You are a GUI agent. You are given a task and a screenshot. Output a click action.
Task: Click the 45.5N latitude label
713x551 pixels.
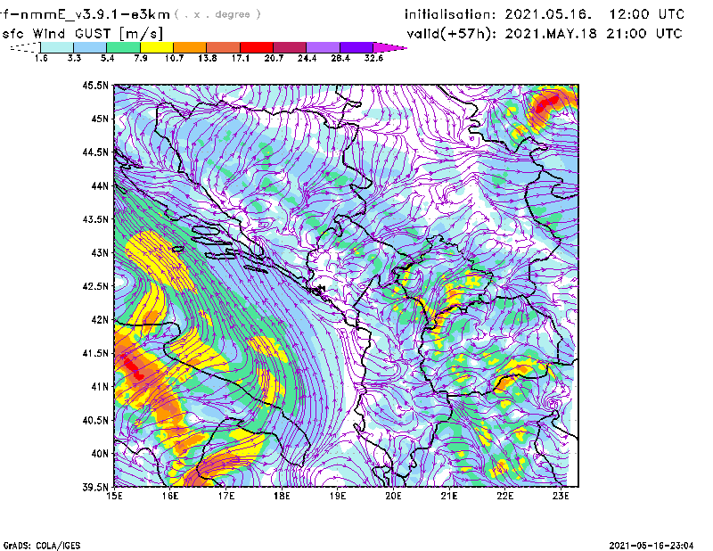[95, 85]
